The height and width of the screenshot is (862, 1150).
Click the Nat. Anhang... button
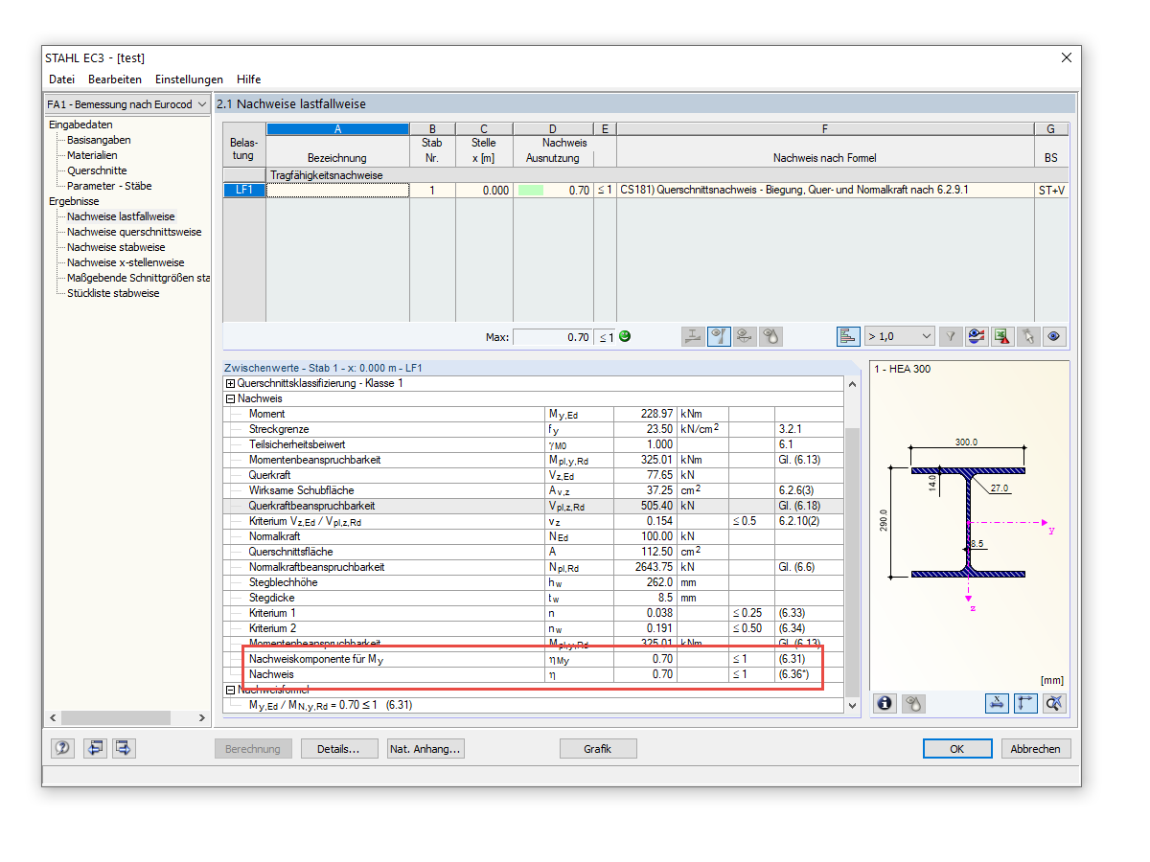point(425,749)
